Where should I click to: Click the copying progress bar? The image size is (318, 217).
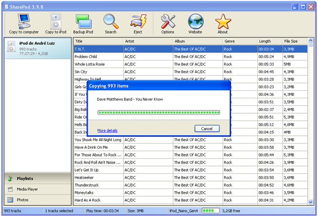158,113
